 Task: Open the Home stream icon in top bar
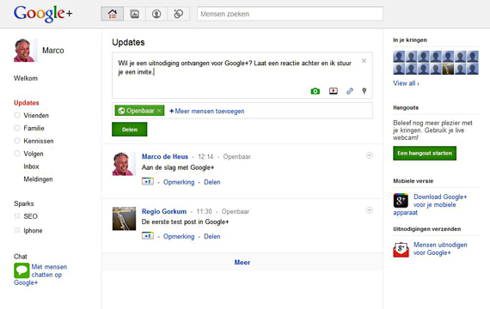[x=113, y=14]
